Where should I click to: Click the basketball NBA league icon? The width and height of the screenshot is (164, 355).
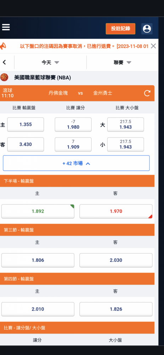(x=4, y=78)
